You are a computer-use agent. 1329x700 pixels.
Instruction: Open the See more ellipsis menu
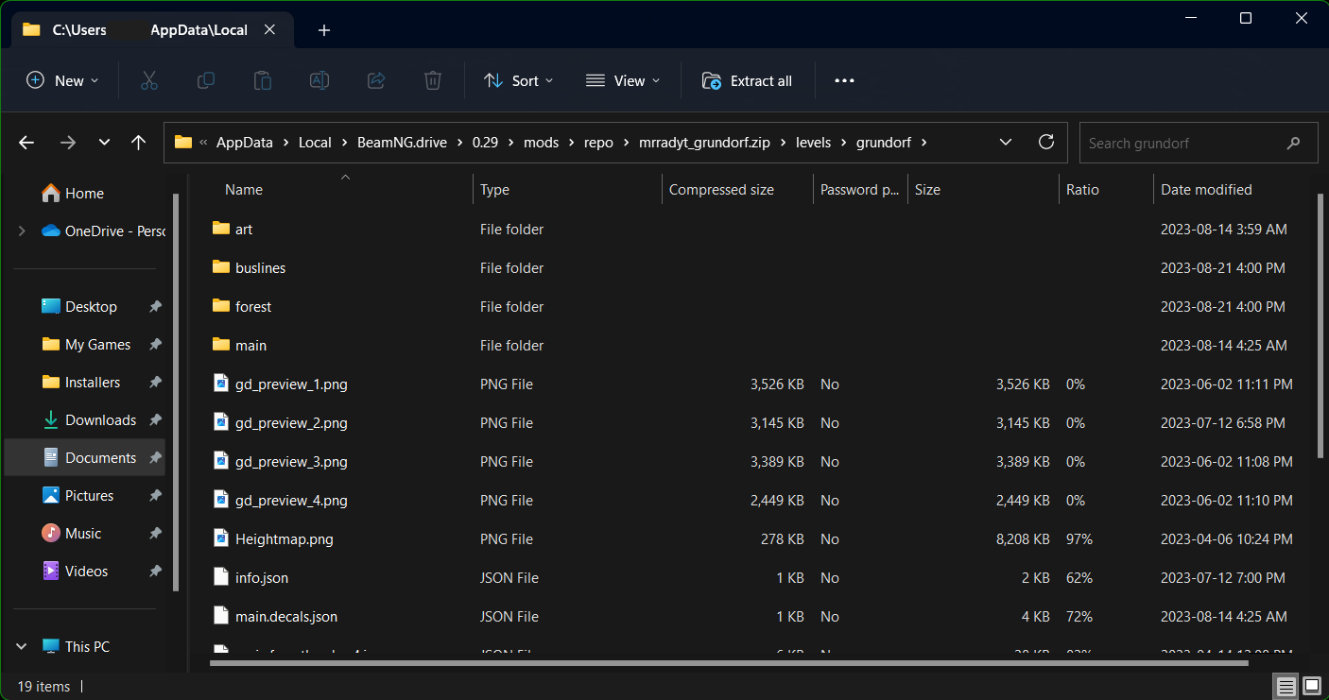tap(844, 81)
